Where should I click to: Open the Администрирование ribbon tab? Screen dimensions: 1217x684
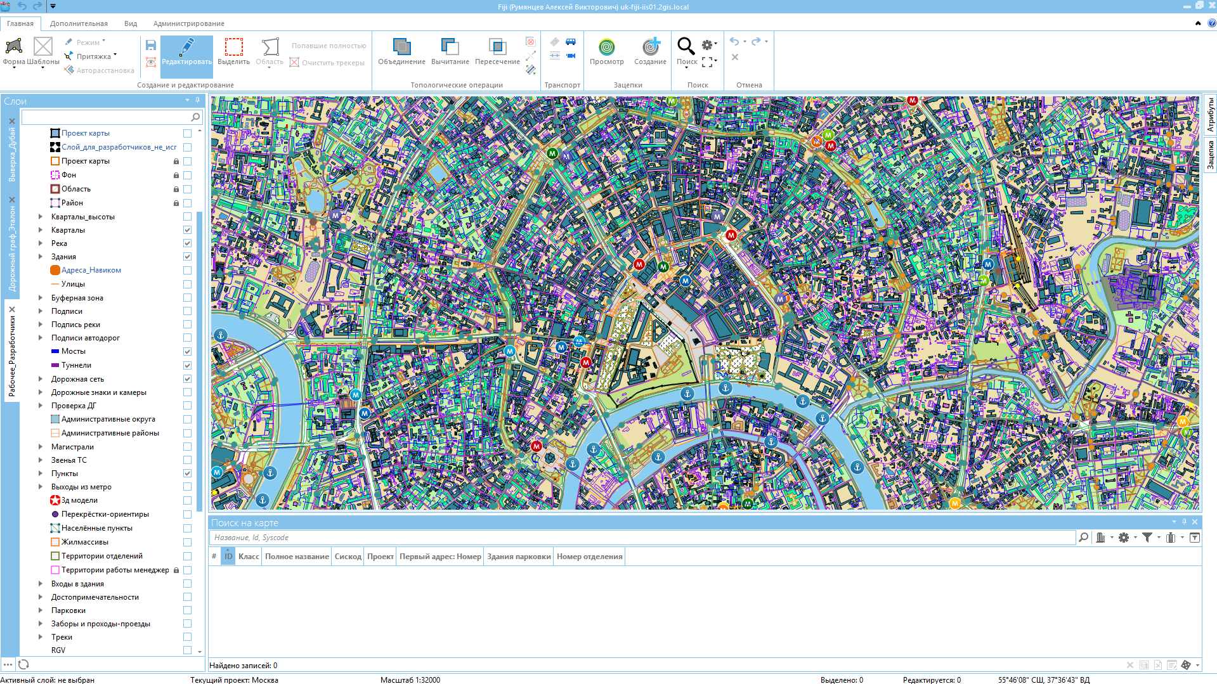tap(188, 23)
